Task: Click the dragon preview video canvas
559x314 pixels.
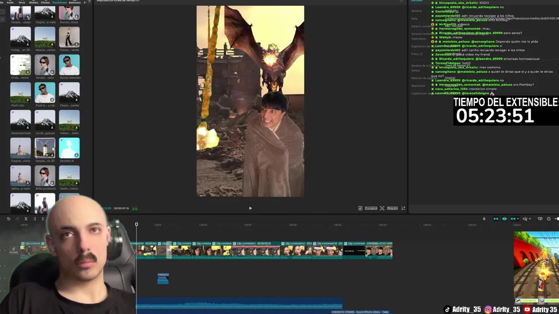Action: pos(250,101)
